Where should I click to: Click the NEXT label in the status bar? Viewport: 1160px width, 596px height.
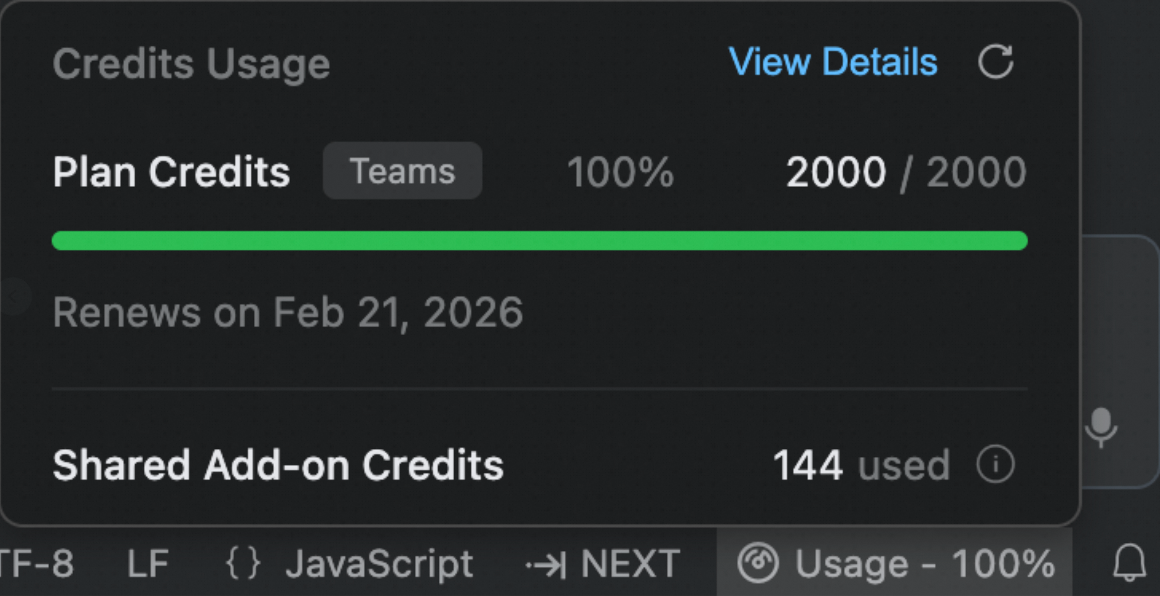[630, 563]
